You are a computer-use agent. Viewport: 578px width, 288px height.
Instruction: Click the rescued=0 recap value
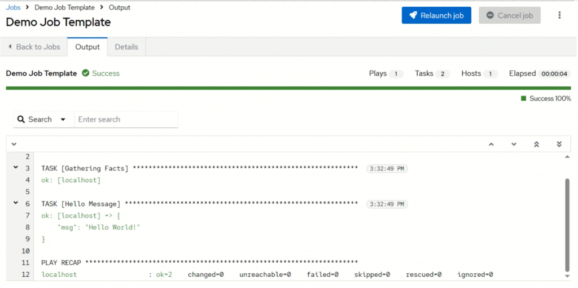(x=424, y=274)
